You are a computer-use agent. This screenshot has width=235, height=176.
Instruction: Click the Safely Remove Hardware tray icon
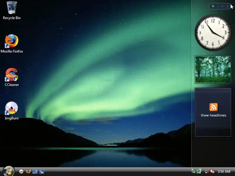[193, 171]
